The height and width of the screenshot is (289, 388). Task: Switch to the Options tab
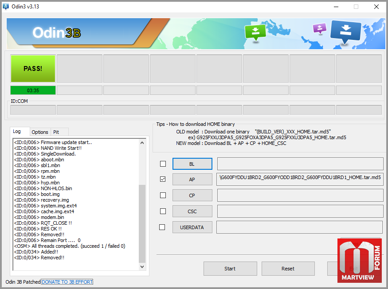tap(40, 132)
